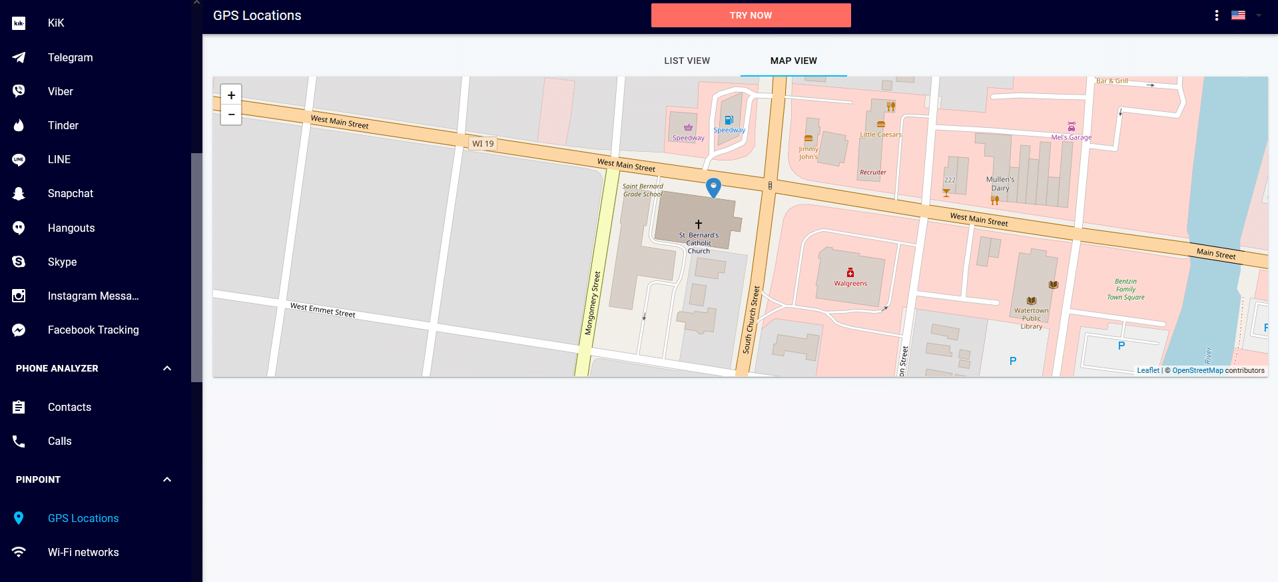The height and width of the screenshot is (582, 1278).
Task: Click the Watertown Public Library icon
Action: coord(1032,300)
